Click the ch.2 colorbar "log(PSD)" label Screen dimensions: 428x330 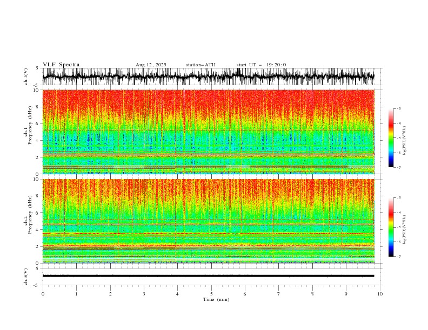405,230
